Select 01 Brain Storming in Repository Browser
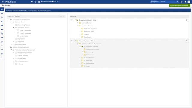The width and height of the screenshot is (192, 108). (x=23, y=56)
